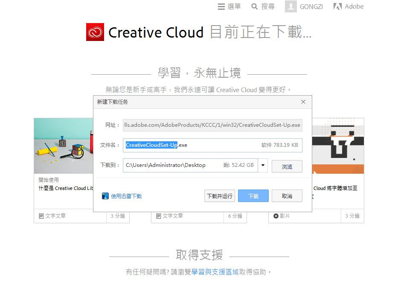This screenshot has width=395, height=286.
Task: Open the Creative Cloud Libraries article thumbnail
Action: tap(64, 146)
